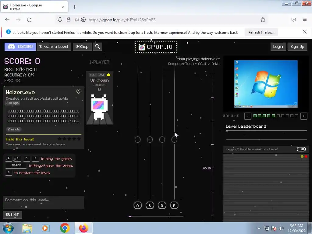The height and width of the screenshot is (234, 312).
Task: Click the R restart key hint
Action: click(x=9, y=172)
